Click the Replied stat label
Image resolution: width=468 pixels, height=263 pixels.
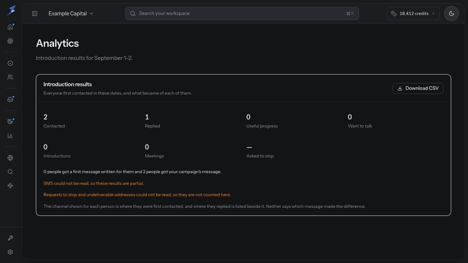152,126
